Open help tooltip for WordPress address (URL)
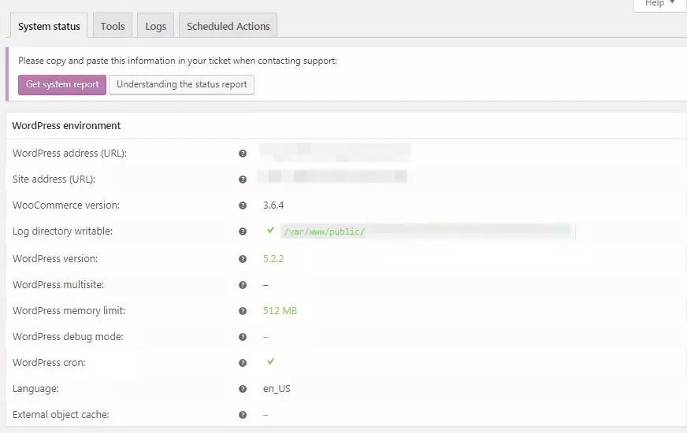 click(x=243, y=154)
